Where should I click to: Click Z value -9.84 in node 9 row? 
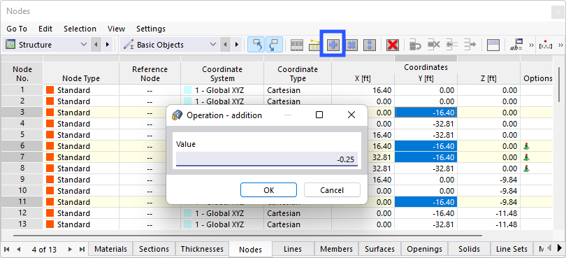coord(488,180)
